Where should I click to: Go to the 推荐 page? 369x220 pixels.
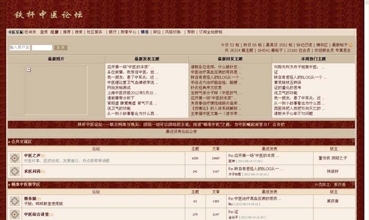pyautogui.click(x=67, y=32)
